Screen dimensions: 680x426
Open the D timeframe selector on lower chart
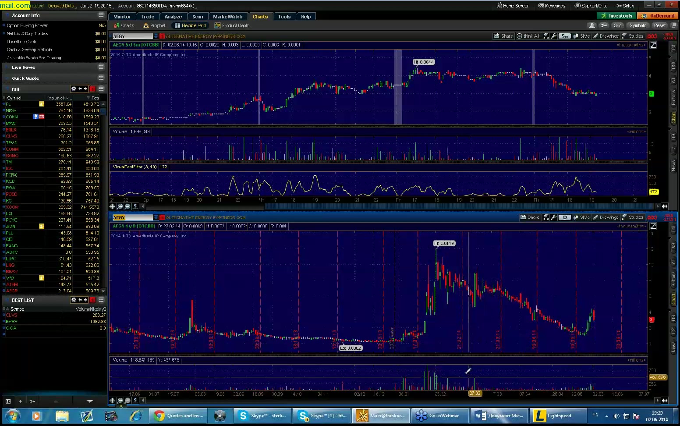[x=565, y=217]
